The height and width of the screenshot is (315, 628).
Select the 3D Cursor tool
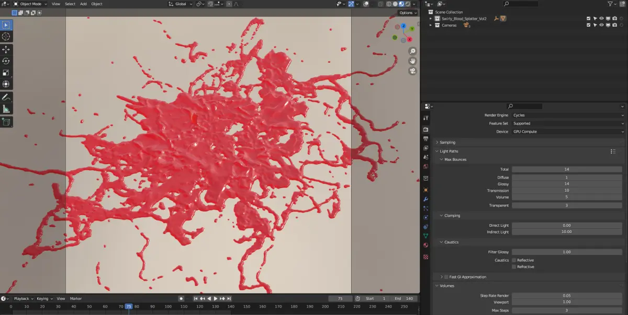coord(6,37)
